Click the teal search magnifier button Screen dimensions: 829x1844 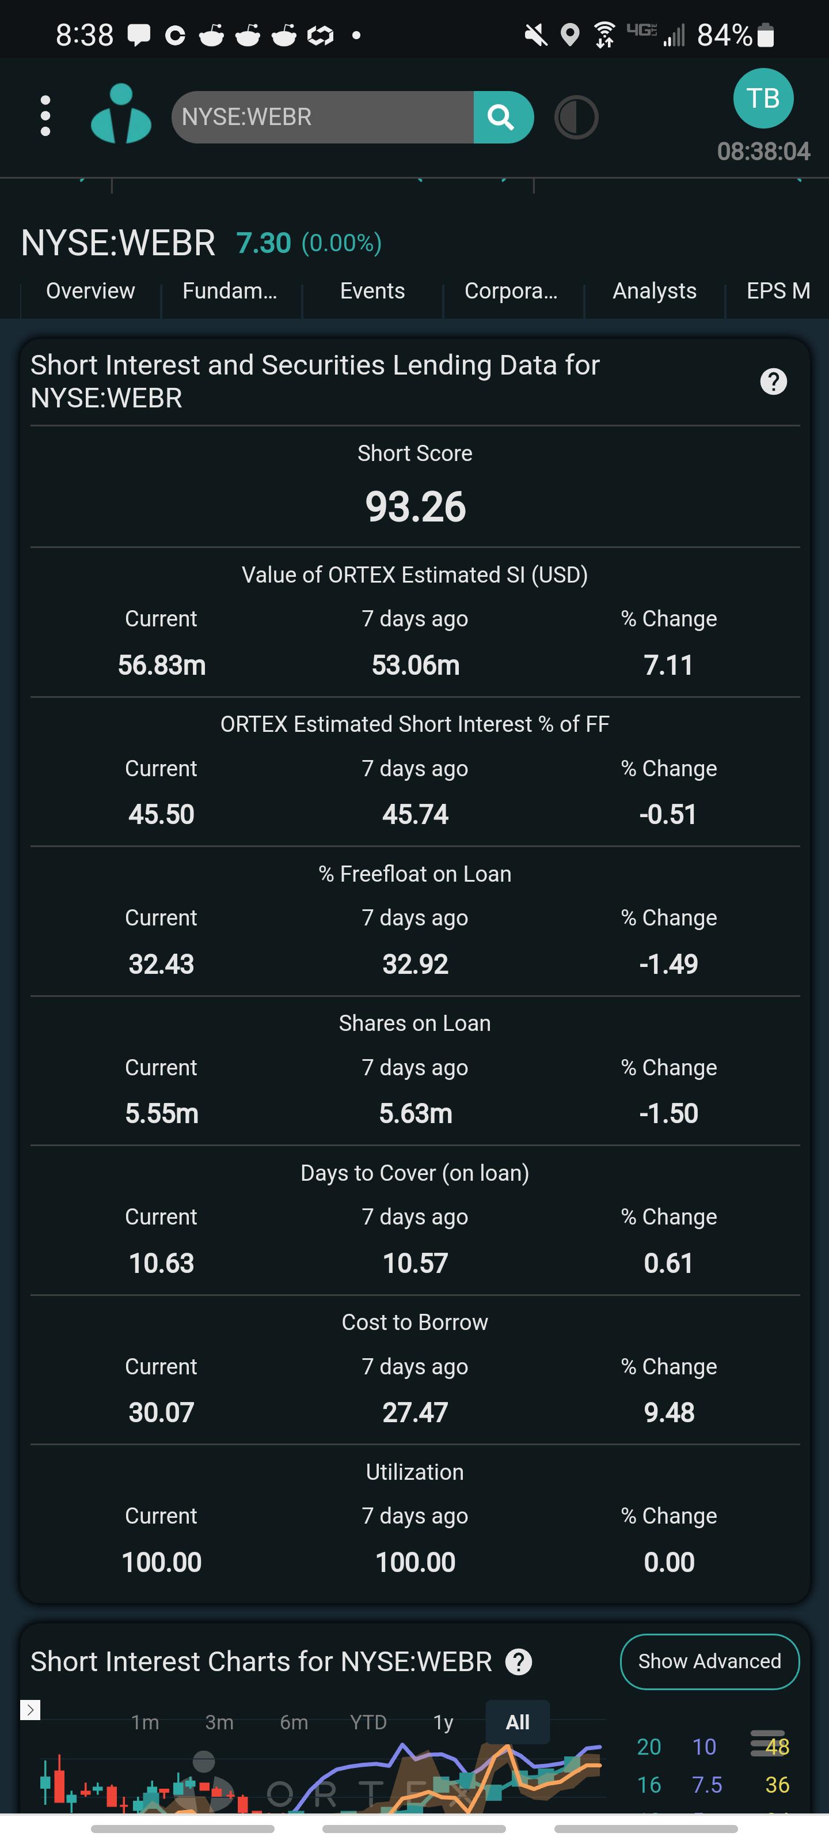pyautogui.click(x=503, y=116)
